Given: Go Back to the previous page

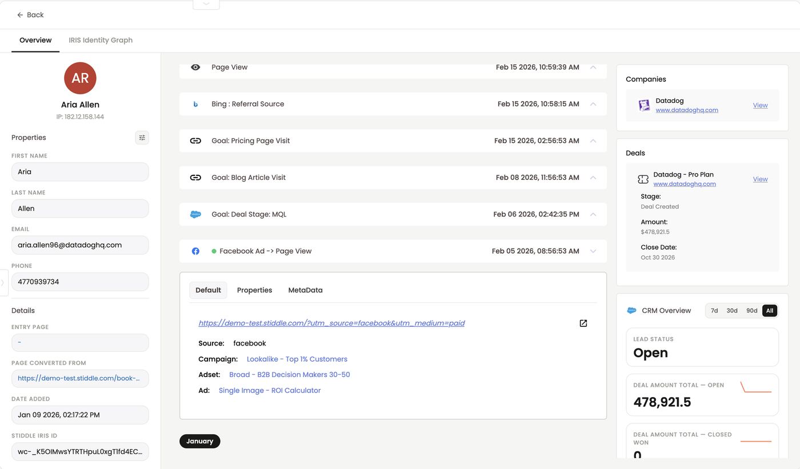Looking at the screenshot, I should click(30, 15).
